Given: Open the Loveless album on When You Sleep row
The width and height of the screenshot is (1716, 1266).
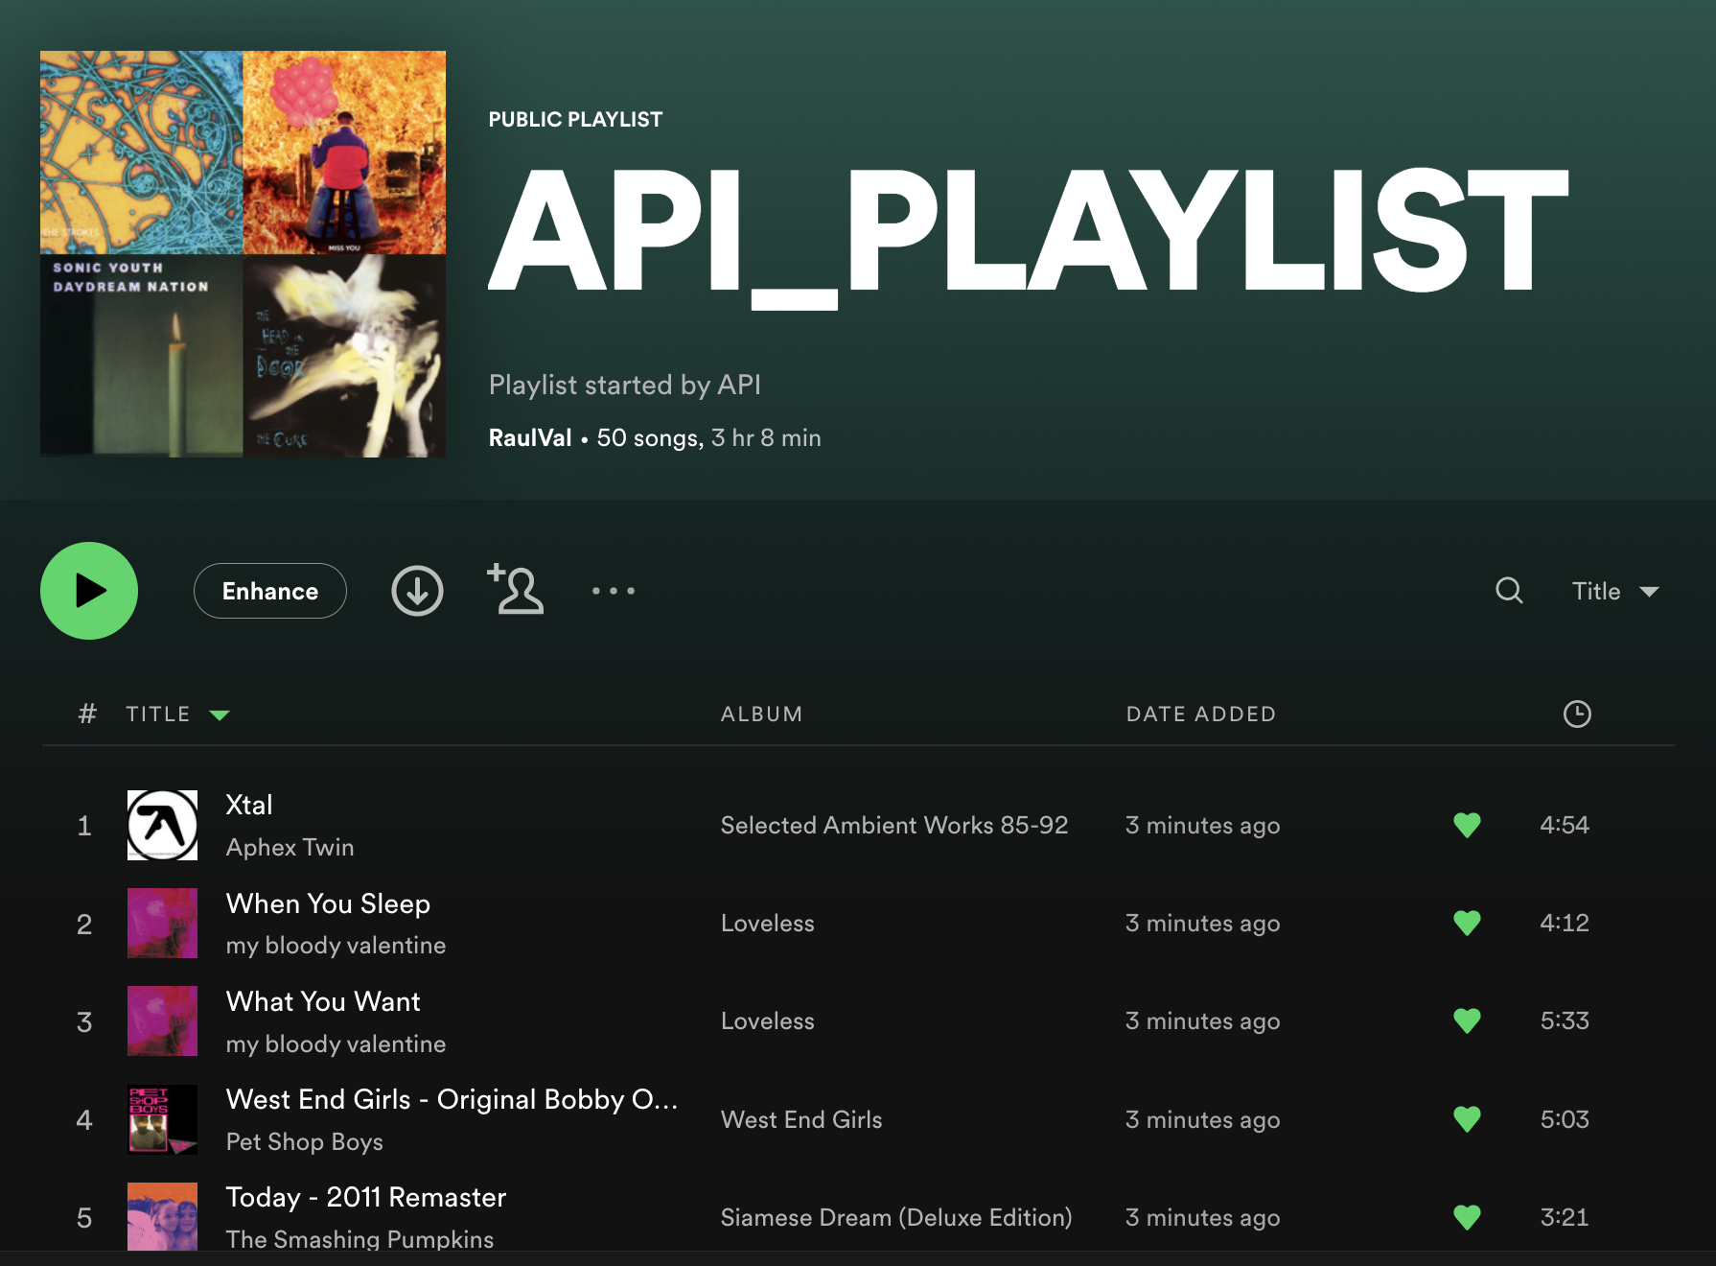Looking at the screenshot, I should tap(767, 923).
